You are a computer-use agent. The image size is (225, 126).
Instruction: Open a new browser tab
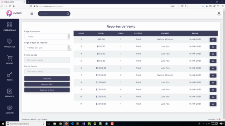point(28,2)
